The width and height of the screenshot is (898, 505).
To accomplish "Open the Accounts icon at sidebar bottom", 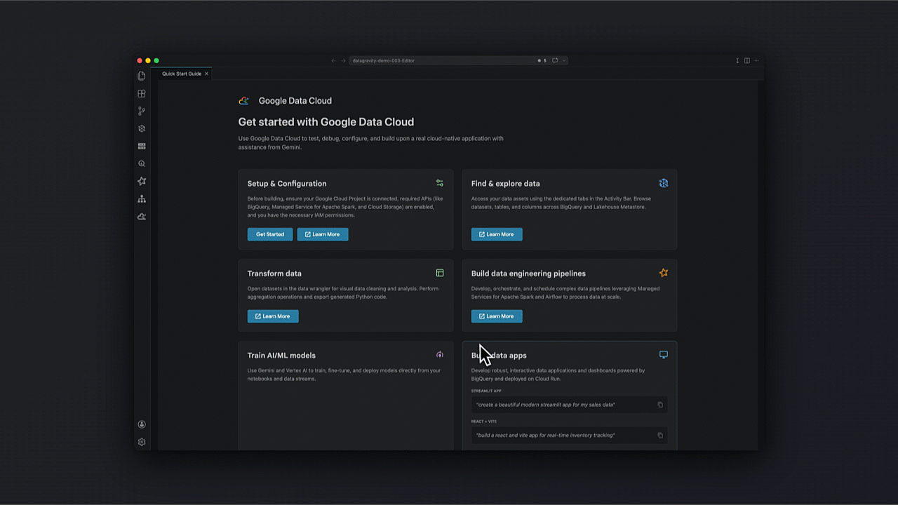I will coord(142,424).
